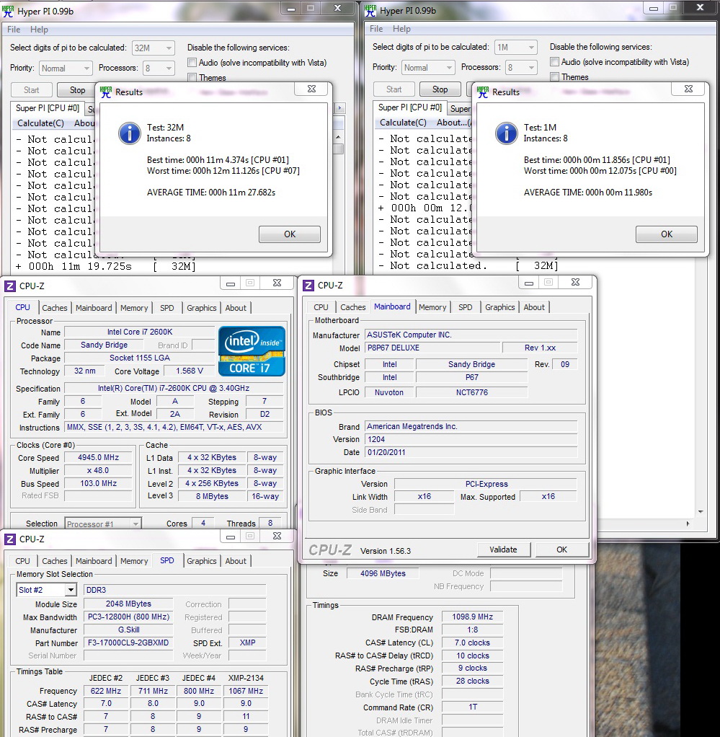Click tab scroll right arrow in left Hyper PI
This screenshot has width=720, height=737.
point(339,108)
